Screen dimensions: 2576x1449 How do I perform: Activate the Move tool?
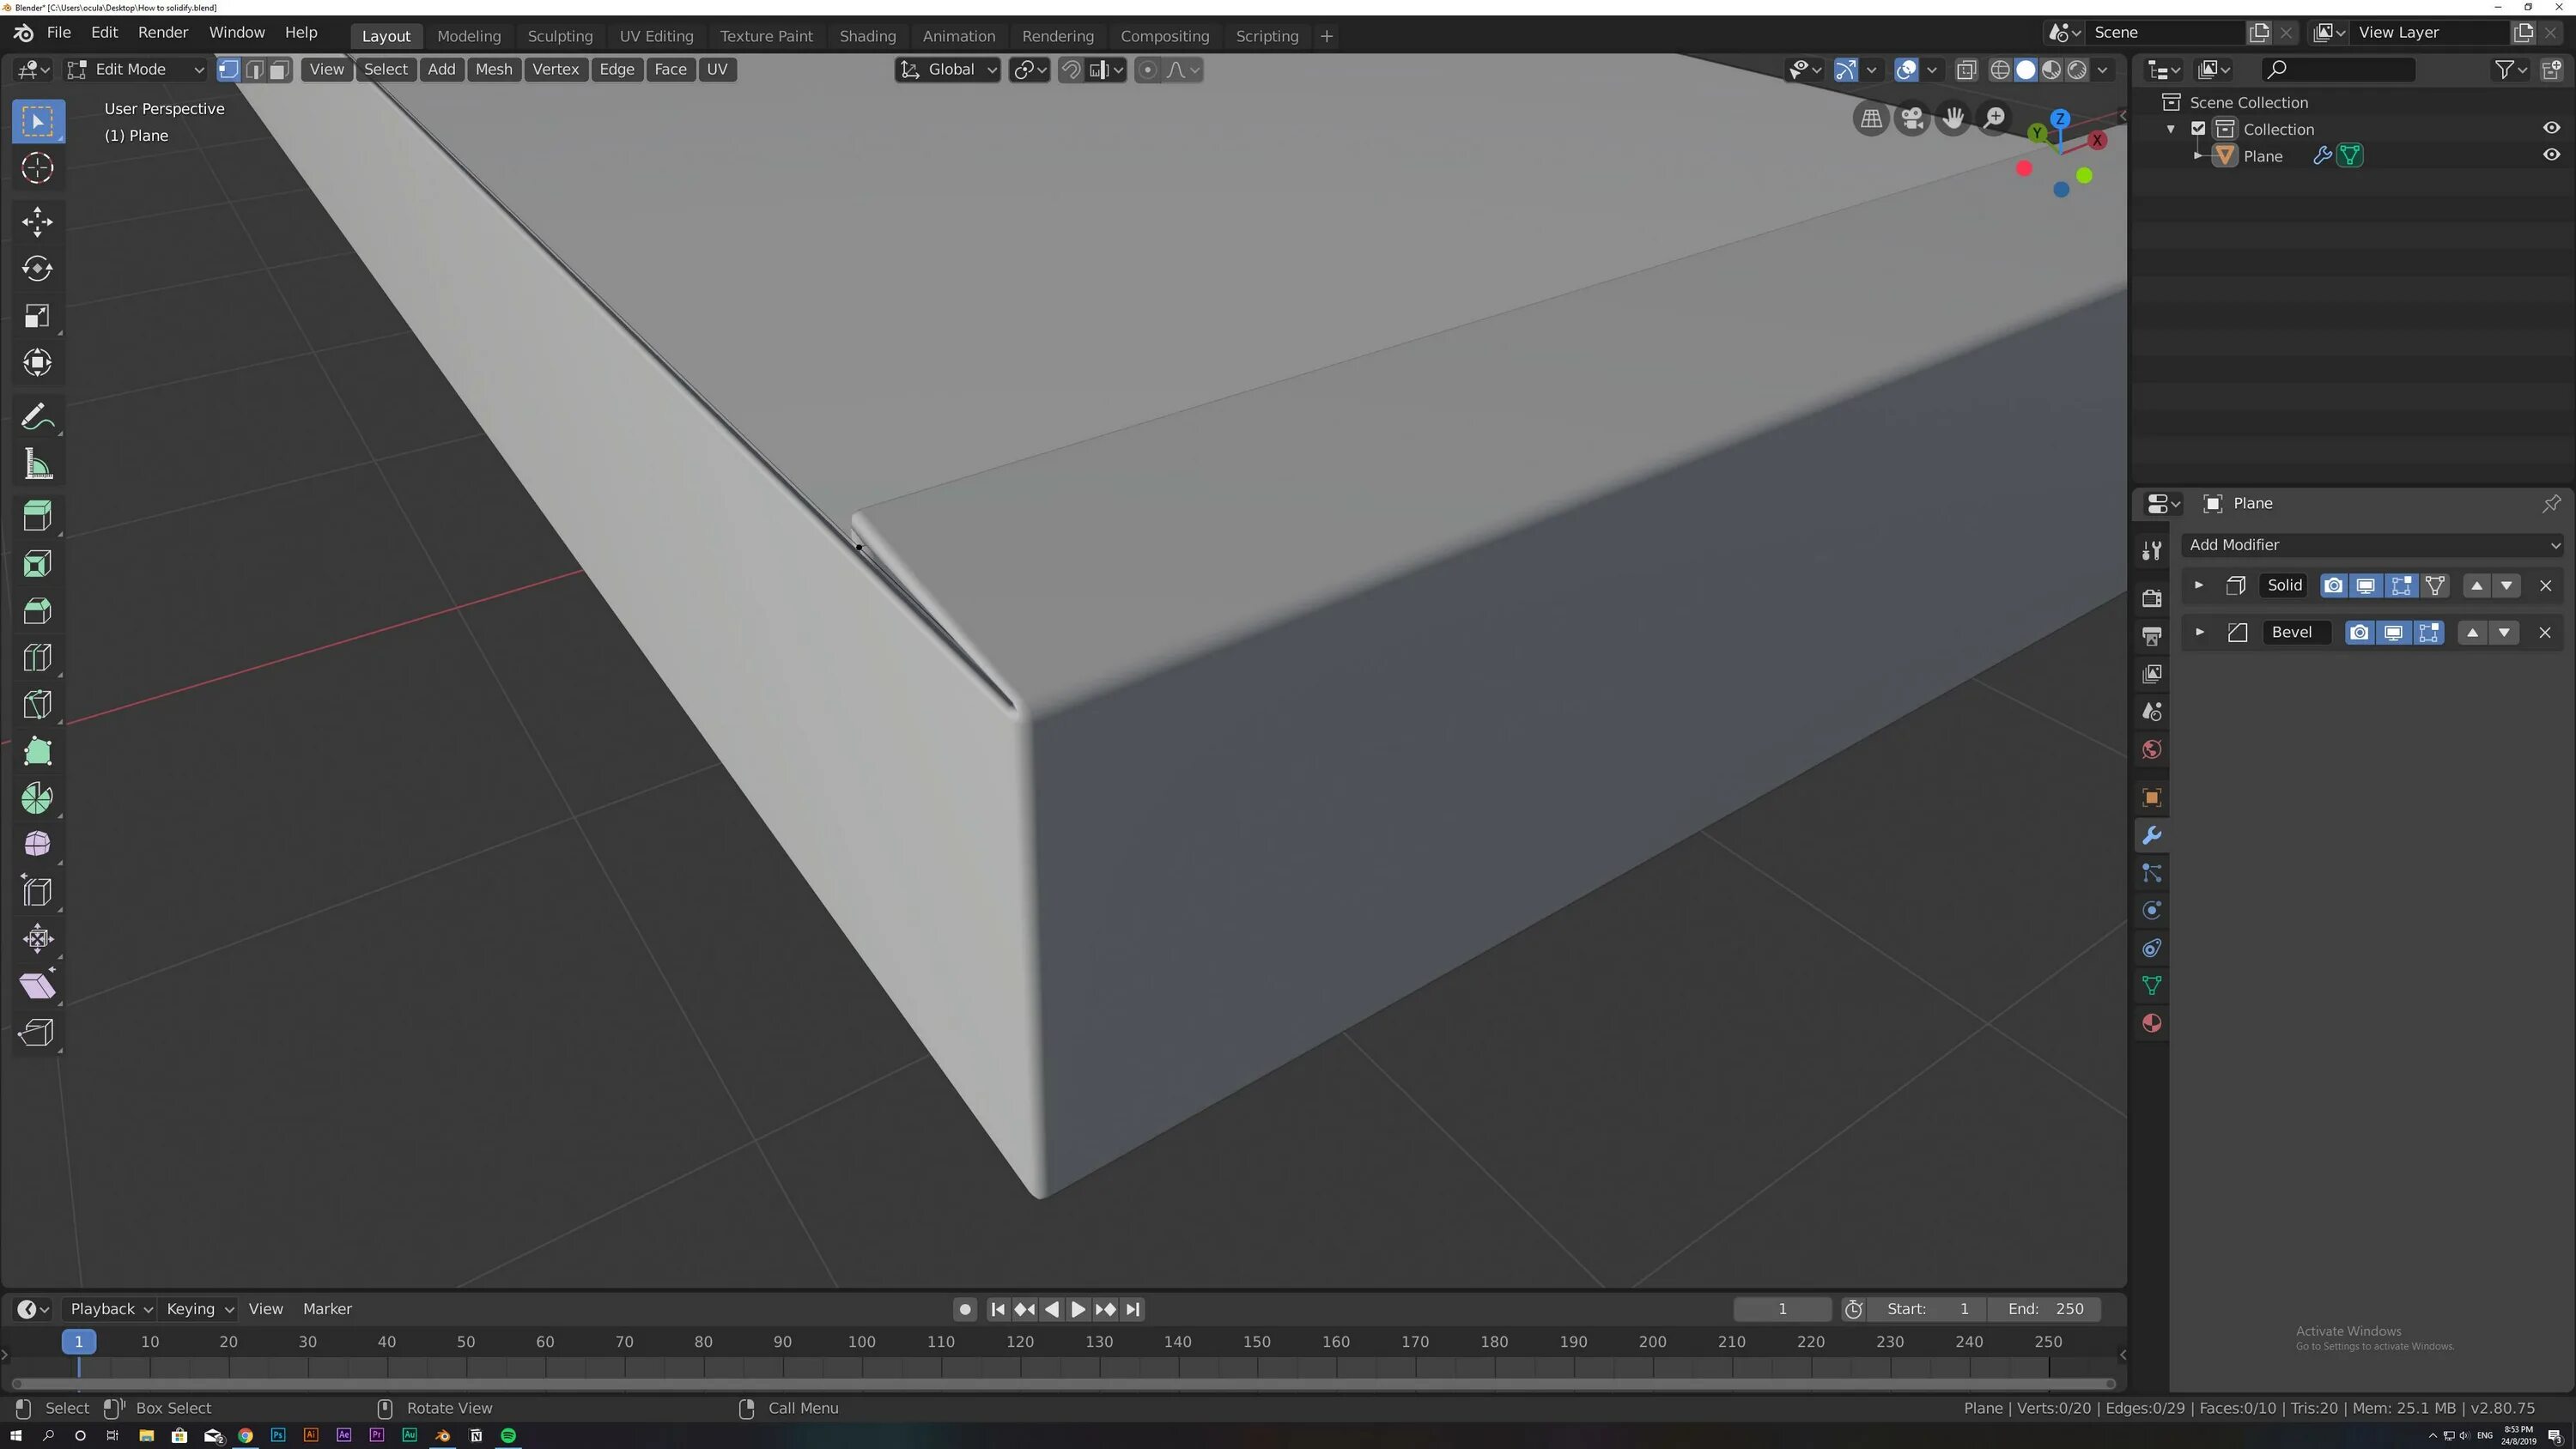click(37, 221)
